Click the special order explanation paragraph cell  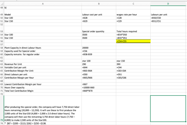coord(43,109)
